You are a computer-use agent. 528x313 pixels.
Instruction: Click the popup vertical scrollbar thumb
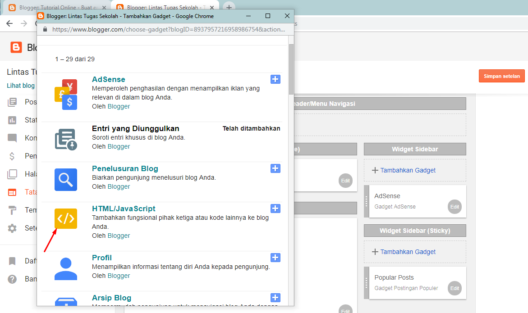pyautogui.click(x=291, y=69)
